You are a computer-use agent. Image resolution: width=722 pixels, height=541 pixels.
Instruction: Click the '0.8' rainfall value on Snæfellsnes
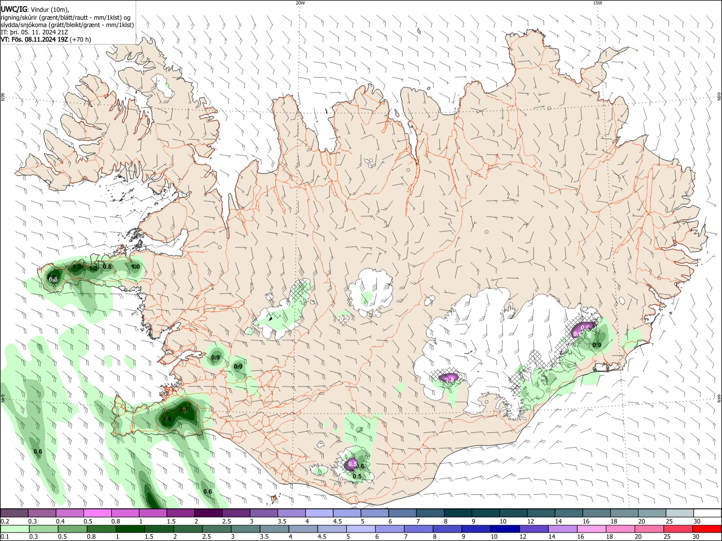[x=107, y=267]
